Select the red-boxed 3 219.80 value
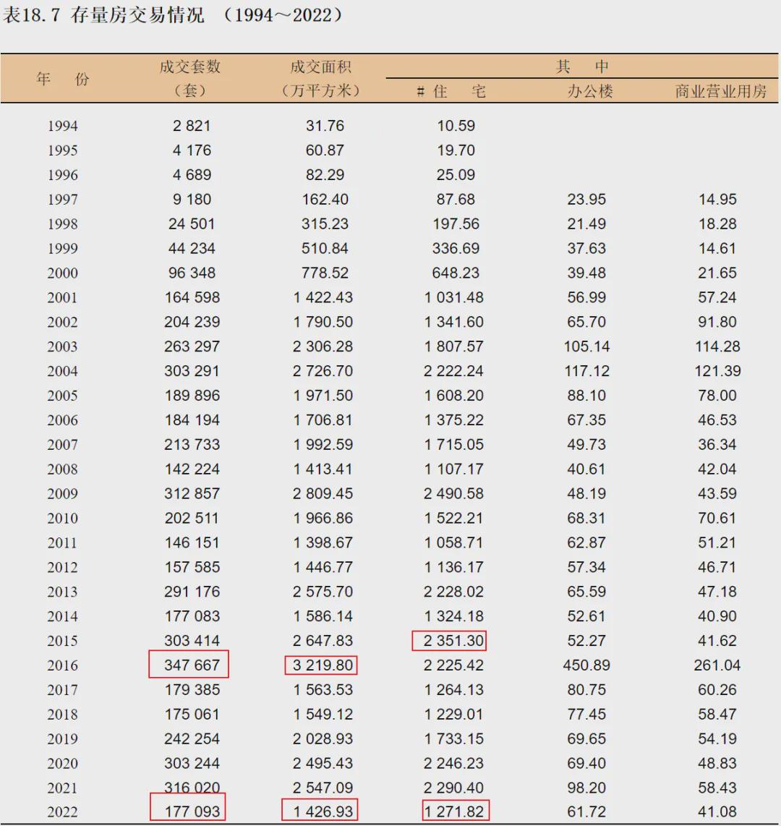The width and height of the screenshot is (781, 826). (x=323, y=665)
